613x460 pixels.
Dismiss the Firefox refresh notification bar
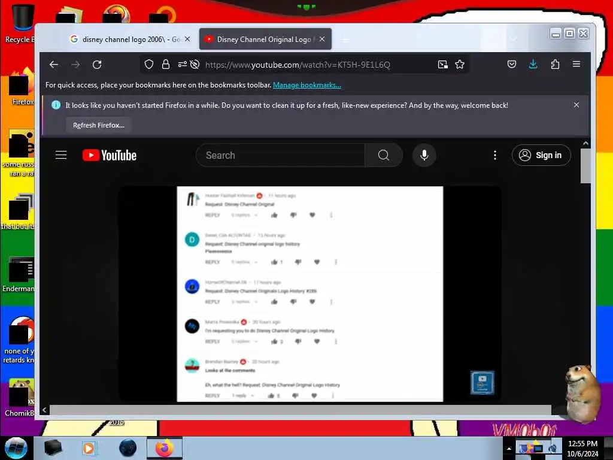(576, 105)
